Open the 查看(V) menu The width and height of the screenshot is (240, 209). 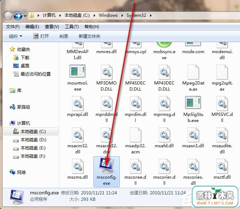pos(52,27)
